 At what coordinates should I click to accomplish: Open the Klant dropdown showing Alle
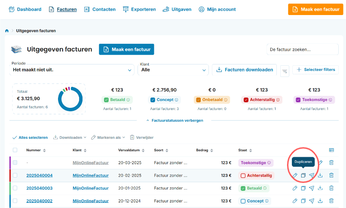173,70
